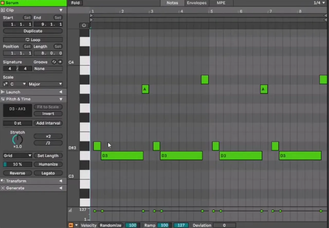
Task: Click the Invert button
Action: [x=48, y=114]
